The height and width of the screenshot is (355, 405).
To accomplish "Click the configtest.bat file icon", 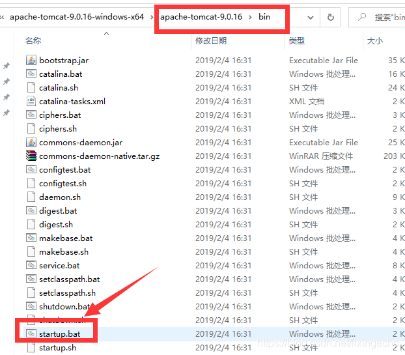I will click(31, 170).
